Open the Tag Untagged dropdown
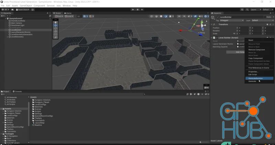 (x=232, y=21)
